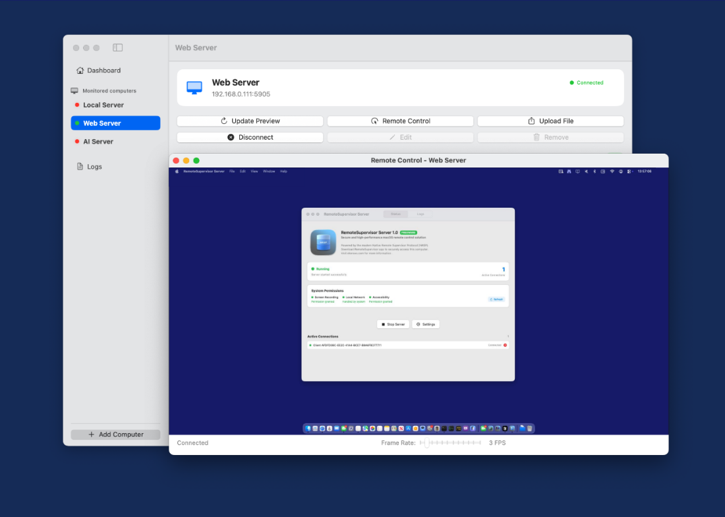Select AI Server in the sidebar
This screenshot has width=725, height=517.
coord(115,142)
